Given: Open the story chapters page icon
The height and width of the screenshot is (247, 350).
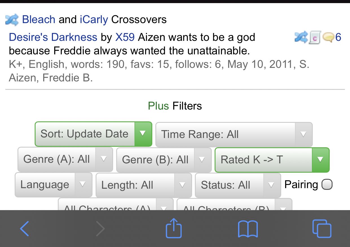Looking at the screenshot, I should (314, 38).
